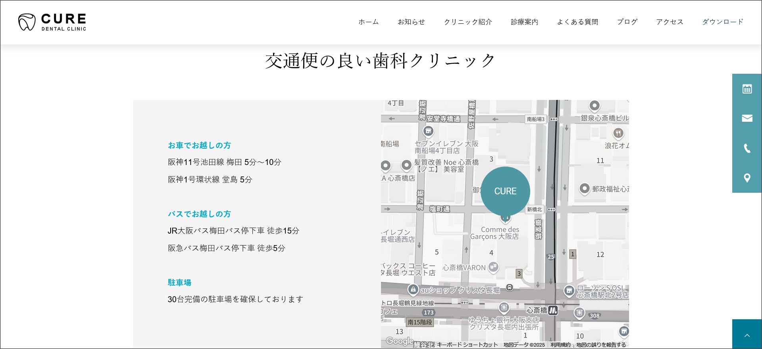Click 地図の誤りを報告する map link
The width and height of the screenshot is (762, 349).
[601, 345]
